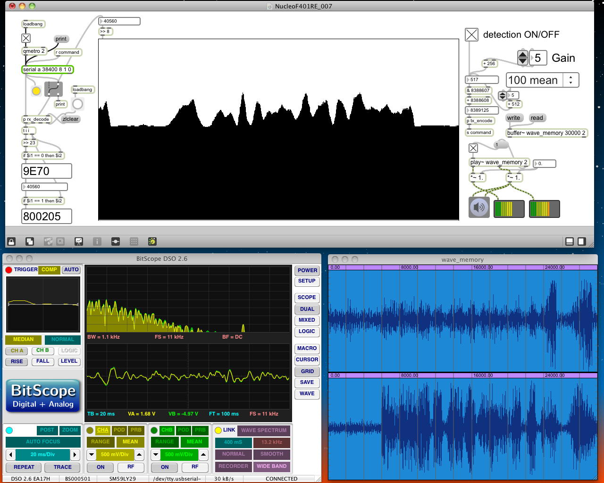Click the lock patch icon
The image size is (604, 483).
point(11,241)
